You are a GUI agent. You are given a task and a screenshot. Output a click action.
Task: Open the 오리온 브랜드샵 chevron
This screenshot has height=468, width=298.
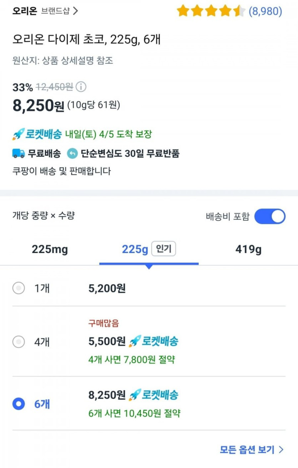75,11
